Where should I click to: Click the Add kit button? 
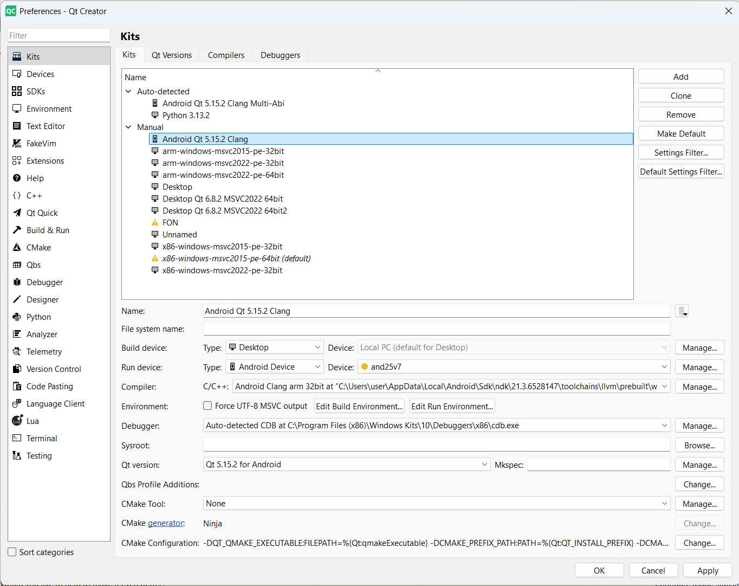point(681,76)
